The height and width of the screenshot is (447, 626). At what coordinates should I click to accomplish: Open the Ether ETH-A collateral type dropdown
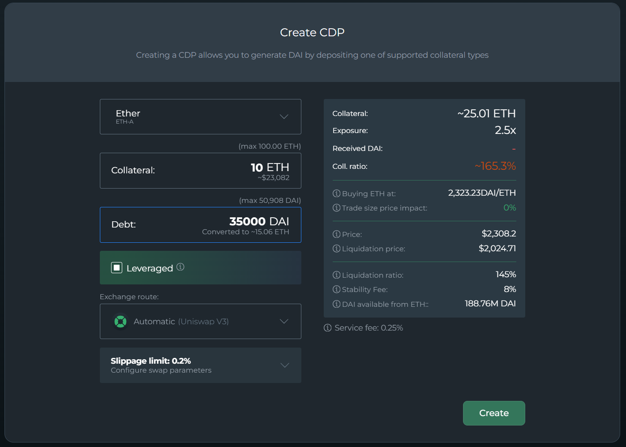pos(201,117)
